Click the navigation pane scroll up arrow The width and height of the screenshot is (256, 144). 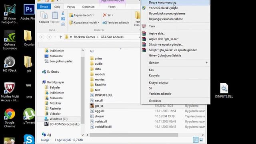(83, 50)
